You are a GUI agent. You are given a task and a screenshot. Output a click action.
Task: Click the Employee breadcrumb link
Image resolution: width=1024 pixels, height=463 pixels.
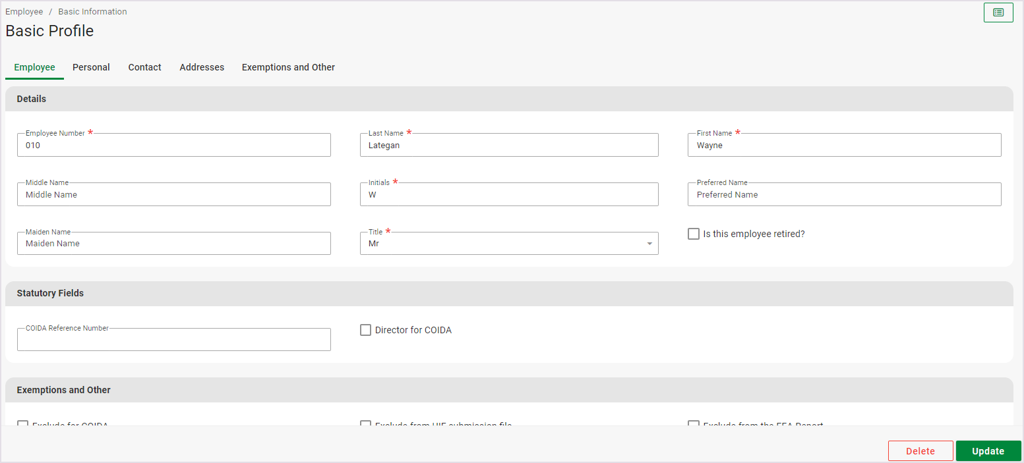(24, 12)
